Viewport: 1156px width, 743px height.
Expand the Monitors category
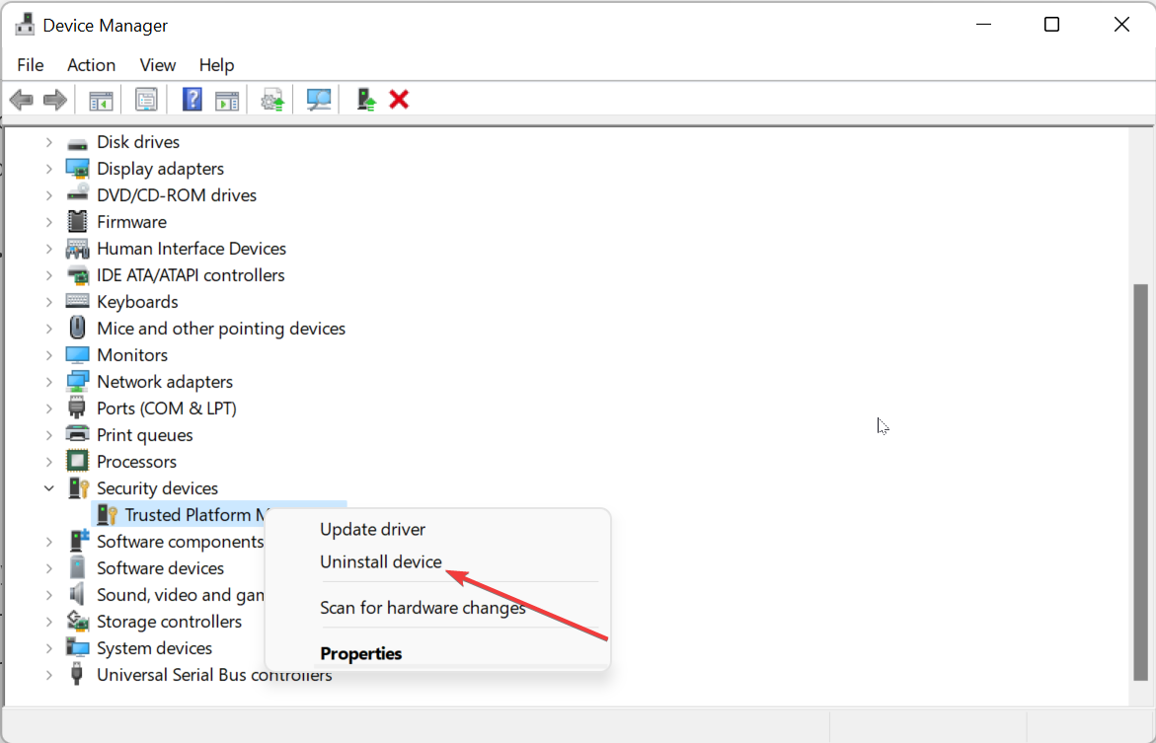[49, 354]
